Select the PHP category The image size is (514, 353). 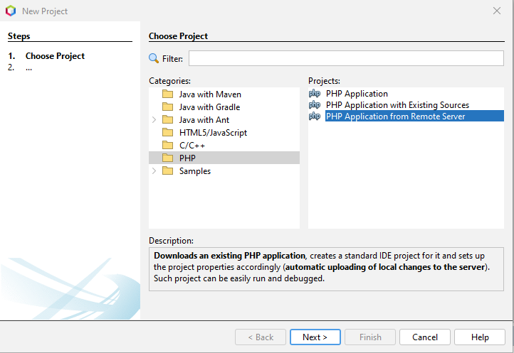click(x=187, y=158)
